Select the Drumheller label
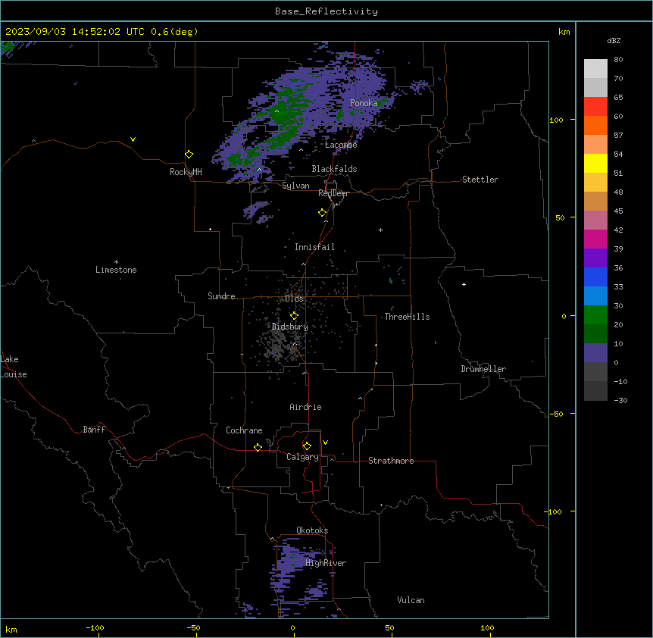 click(x=483, y=369)
